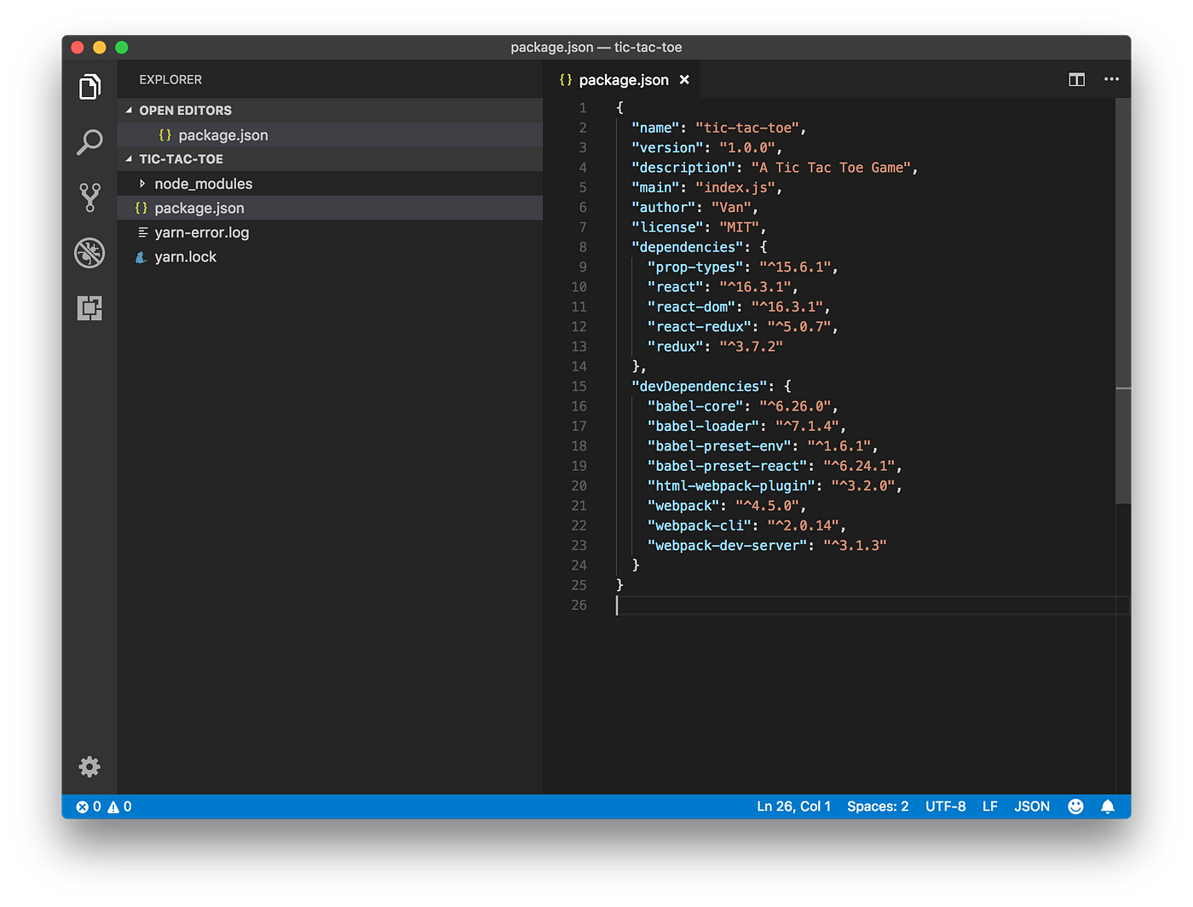1193x907 pixels.
Task: Click the "index.js" main value
Action: pos(735,187)
